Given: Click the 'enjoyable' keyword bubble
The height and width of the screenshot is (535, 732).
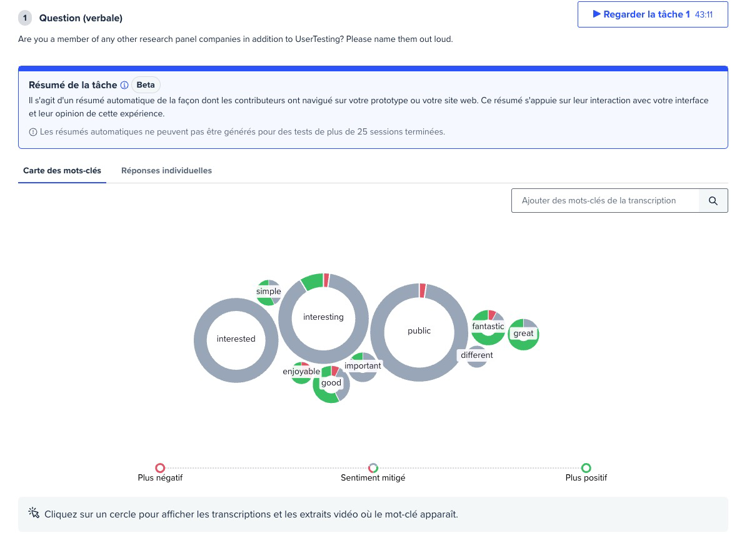Looking at the screenshot, I should [301, 372].
